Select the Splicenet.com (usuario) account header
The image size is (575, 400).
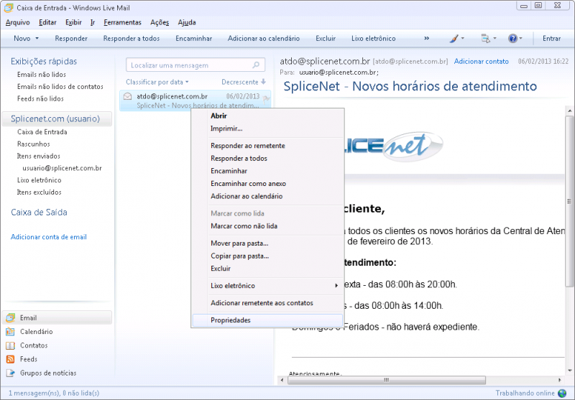(x=57, y=118)
